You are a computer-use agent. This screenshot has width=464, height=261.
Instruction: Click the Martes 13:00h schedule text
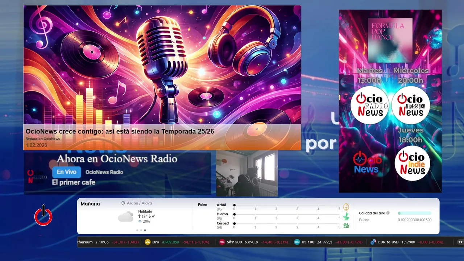tap(370, 75)
